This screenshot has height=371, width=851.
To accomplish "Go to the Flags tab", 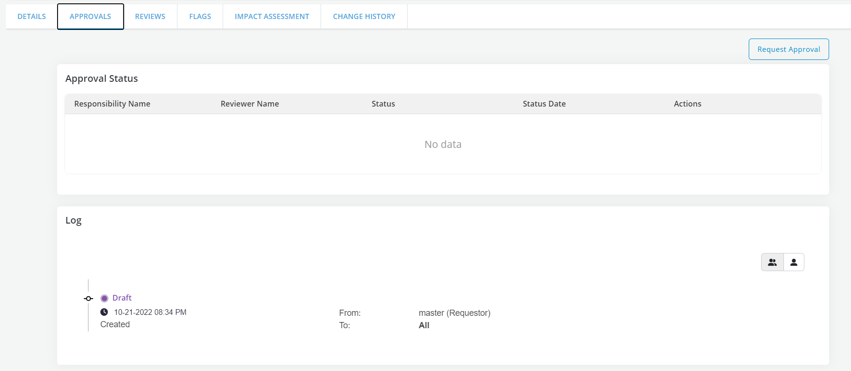I will coord(200,17).
